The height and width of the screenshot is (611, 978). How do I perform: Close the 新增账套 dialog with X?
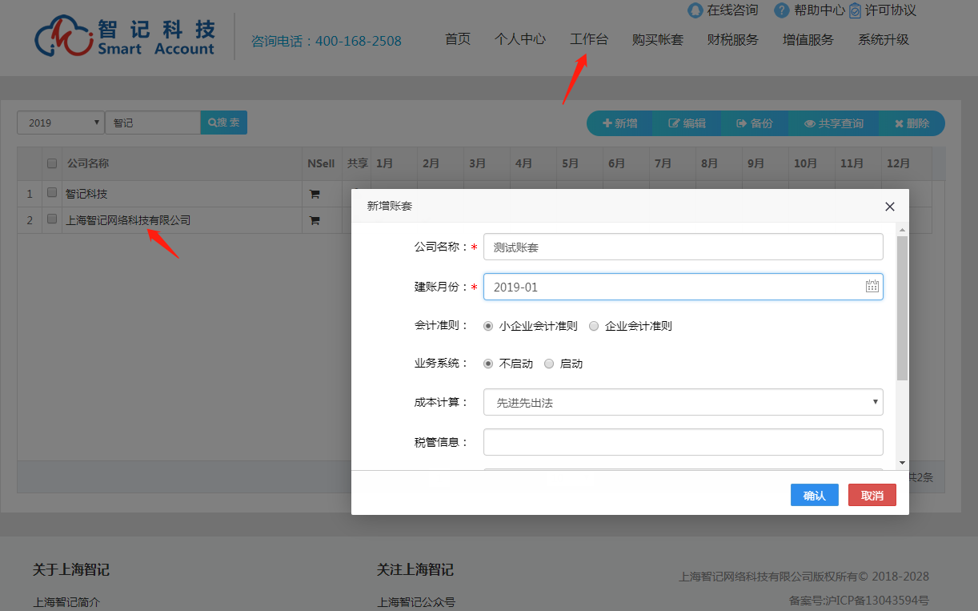(889, 207)
